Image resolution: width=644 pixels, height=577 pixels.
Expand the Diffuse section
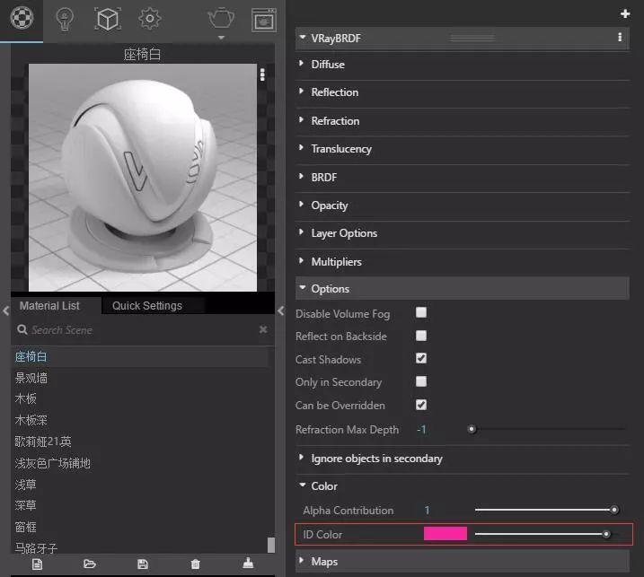[302, 63]
